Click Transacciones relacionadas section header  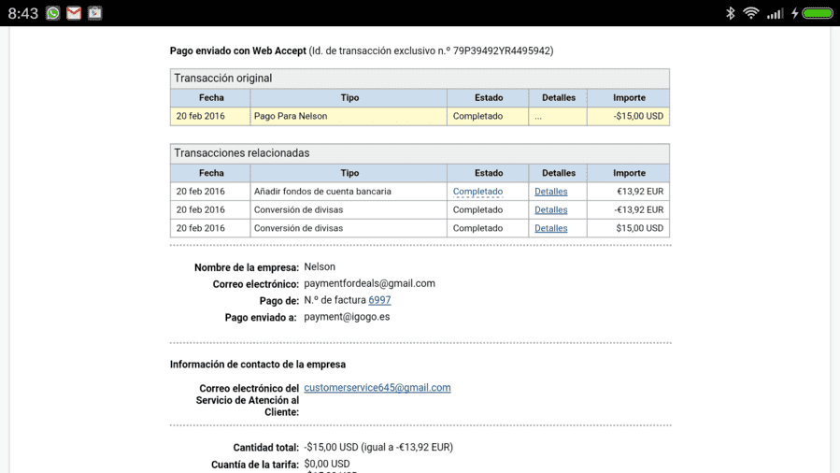click(x=420, y=153)
